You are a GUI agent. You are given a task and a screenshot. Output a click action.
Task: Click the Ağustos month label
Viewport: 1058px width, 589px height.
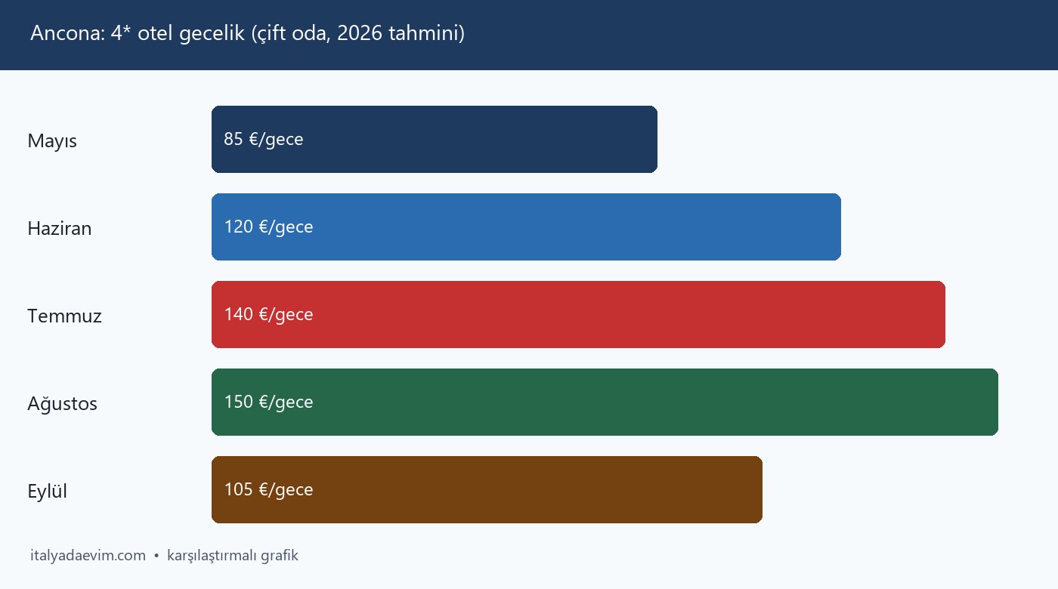coord(63,404)
